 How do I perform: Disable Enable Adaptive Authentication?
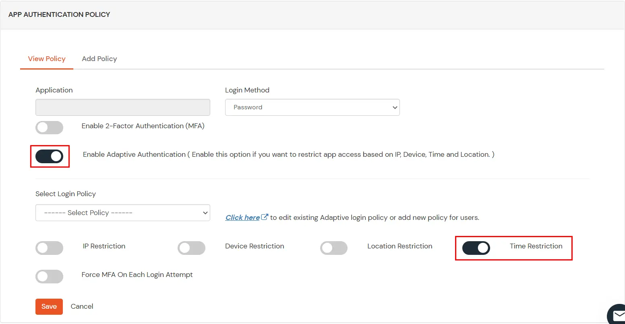coord(50,156)
